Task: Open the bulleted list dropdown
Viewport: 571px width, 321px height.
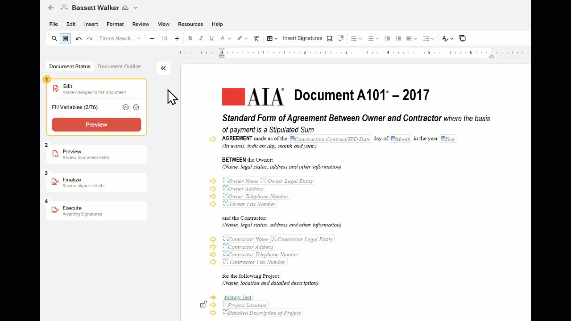Action: tap(356, 39)
